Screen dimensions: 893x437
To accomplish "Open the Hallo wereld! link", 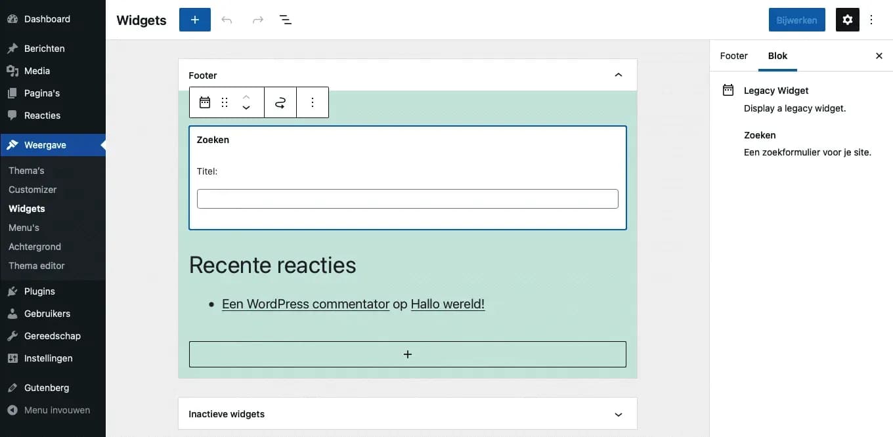I will click(x=448, y=304).
